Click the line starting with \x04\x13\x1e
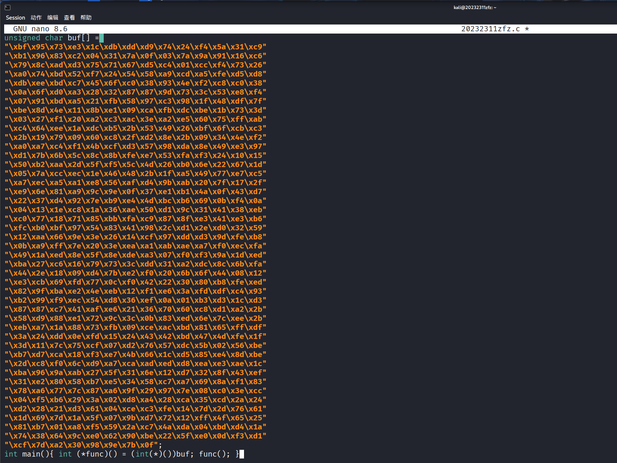Viewport: 617px width, 463px height. pyautogui.click(x=135, y=210)
